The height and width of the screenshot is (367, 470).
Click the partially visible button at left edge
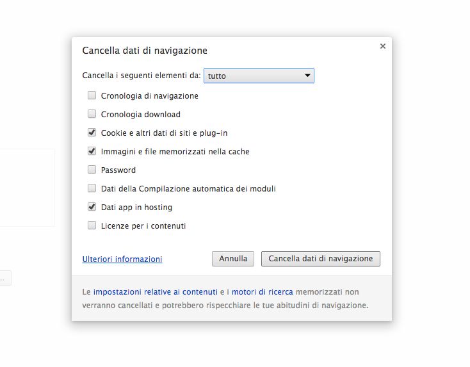click(x=5, y=279)
